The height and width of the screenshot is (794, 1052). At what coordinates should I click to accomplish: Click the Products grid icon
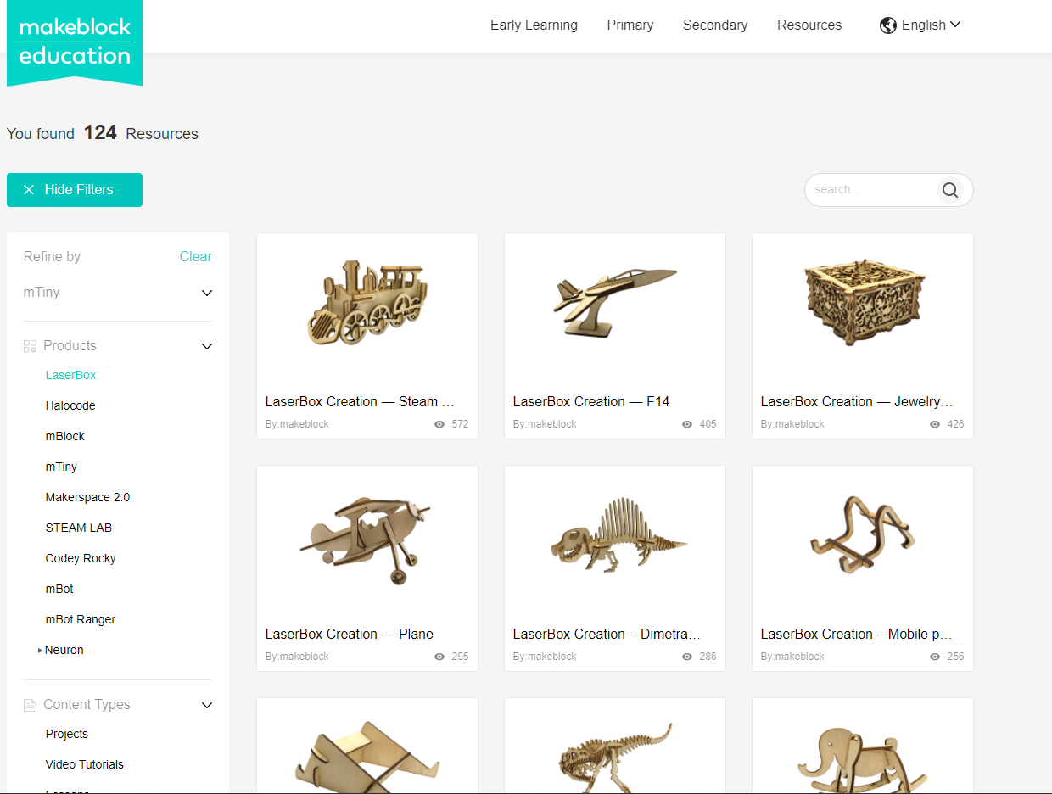31,346
